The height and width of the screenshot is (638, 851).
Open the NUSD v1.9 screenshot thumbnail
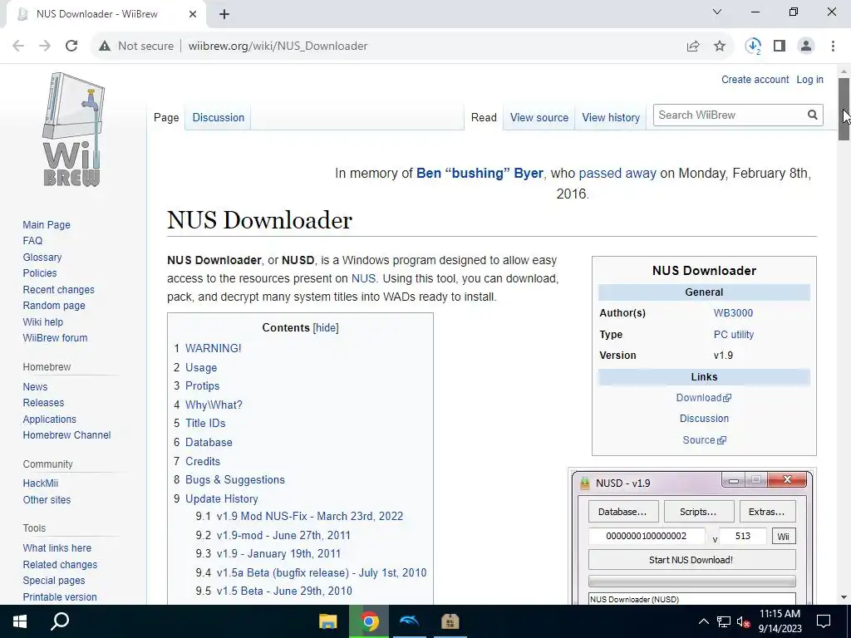coord(692,537)
